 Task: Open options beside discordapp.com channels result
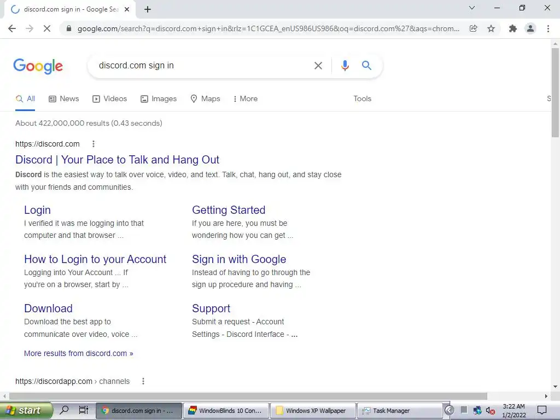[143, 381]
